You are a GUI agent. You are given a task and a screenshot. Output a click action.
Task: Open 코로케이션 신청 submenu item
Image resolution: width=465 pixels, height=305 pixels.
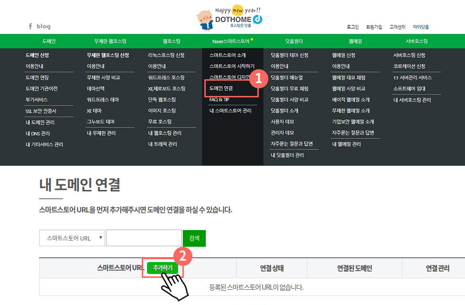tap(409, 66)
